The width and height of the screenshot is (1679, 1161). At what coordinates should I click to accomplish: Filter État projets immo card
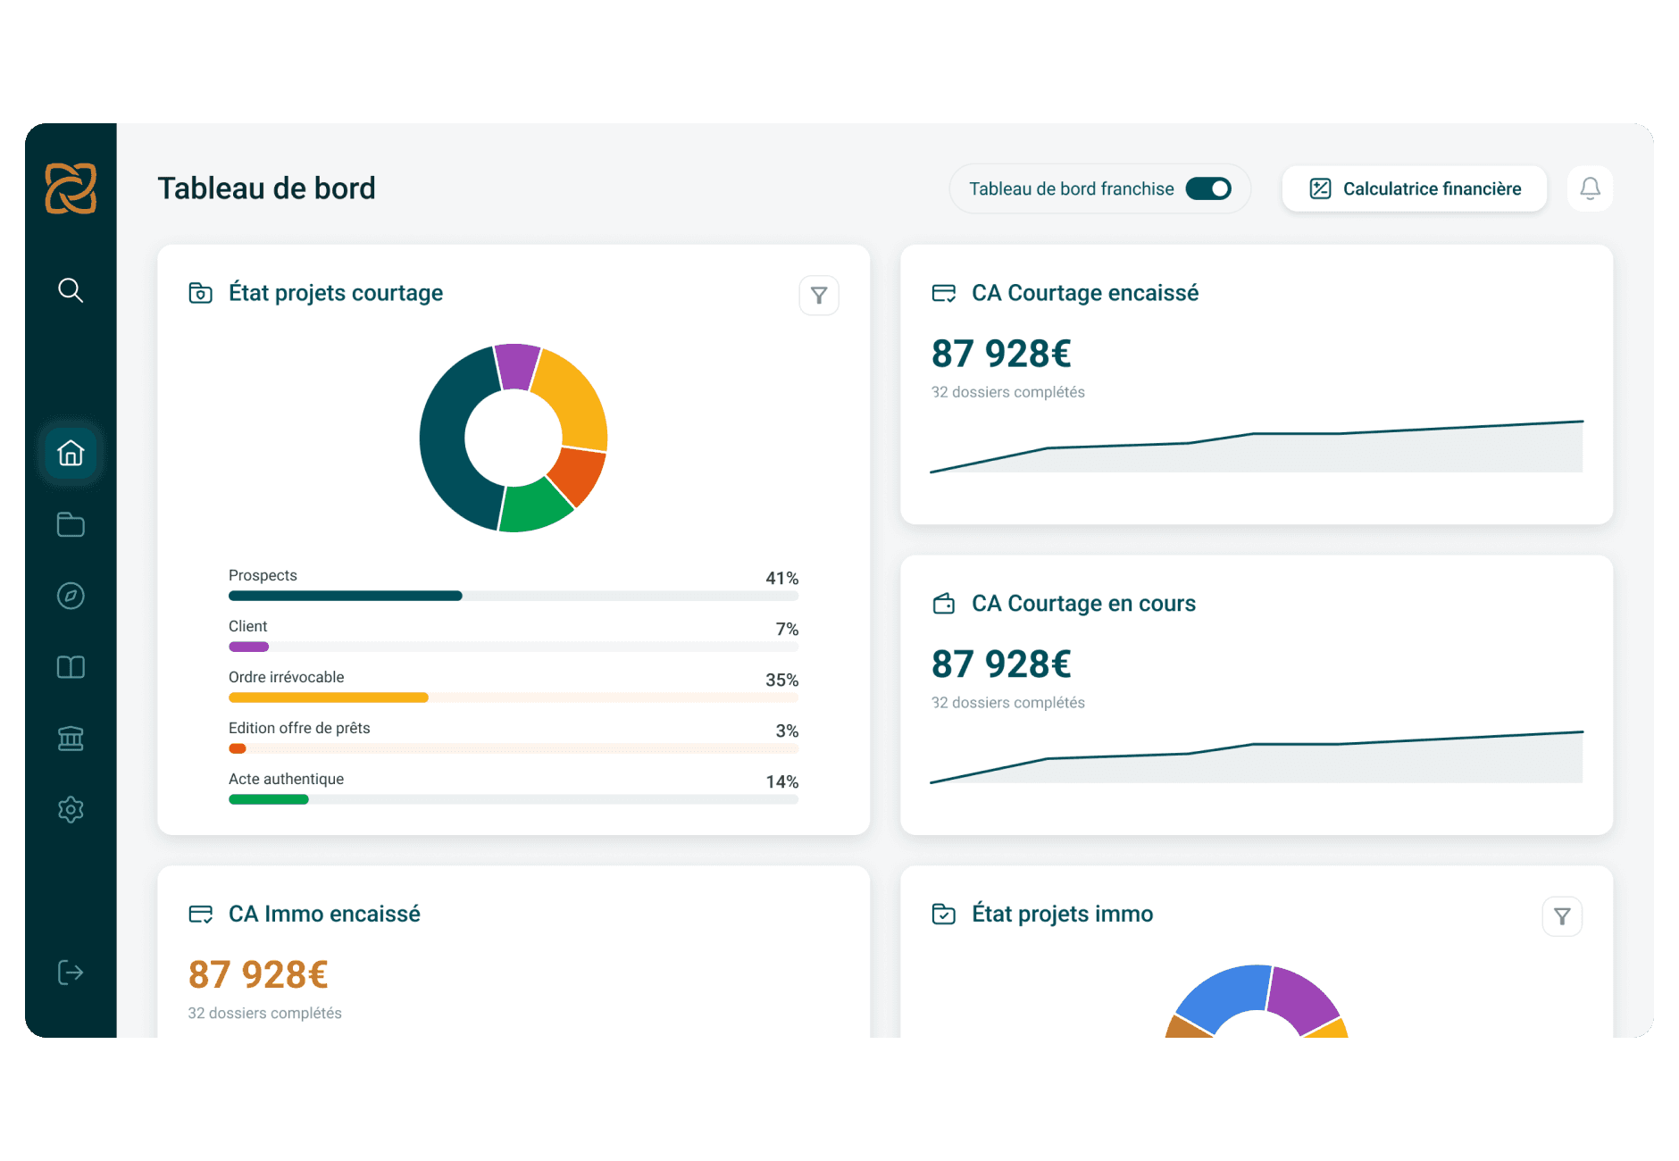pyautogui.click(x=1562, y=916)
